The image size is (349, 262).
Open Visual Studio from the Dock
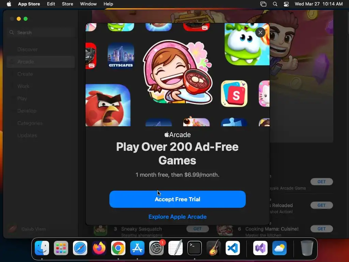[260, 248]
